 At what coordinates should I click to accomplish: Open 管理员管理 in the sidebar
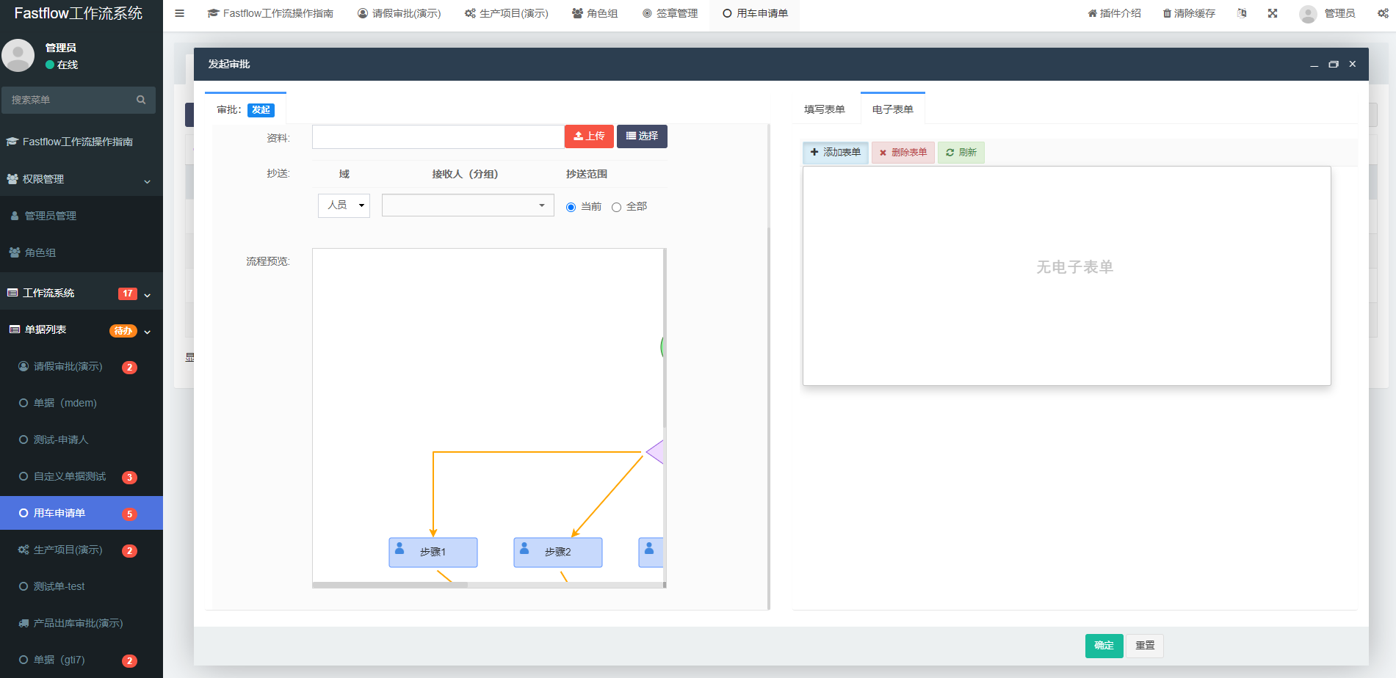[82, 216]
